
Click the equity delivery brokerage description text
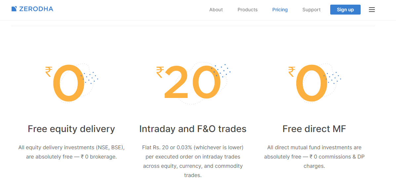pyautogui.click(x=71, y=152)
